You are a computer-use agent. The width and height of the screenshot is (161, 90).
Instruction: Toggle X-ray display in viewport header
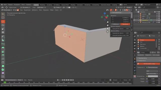120,10
